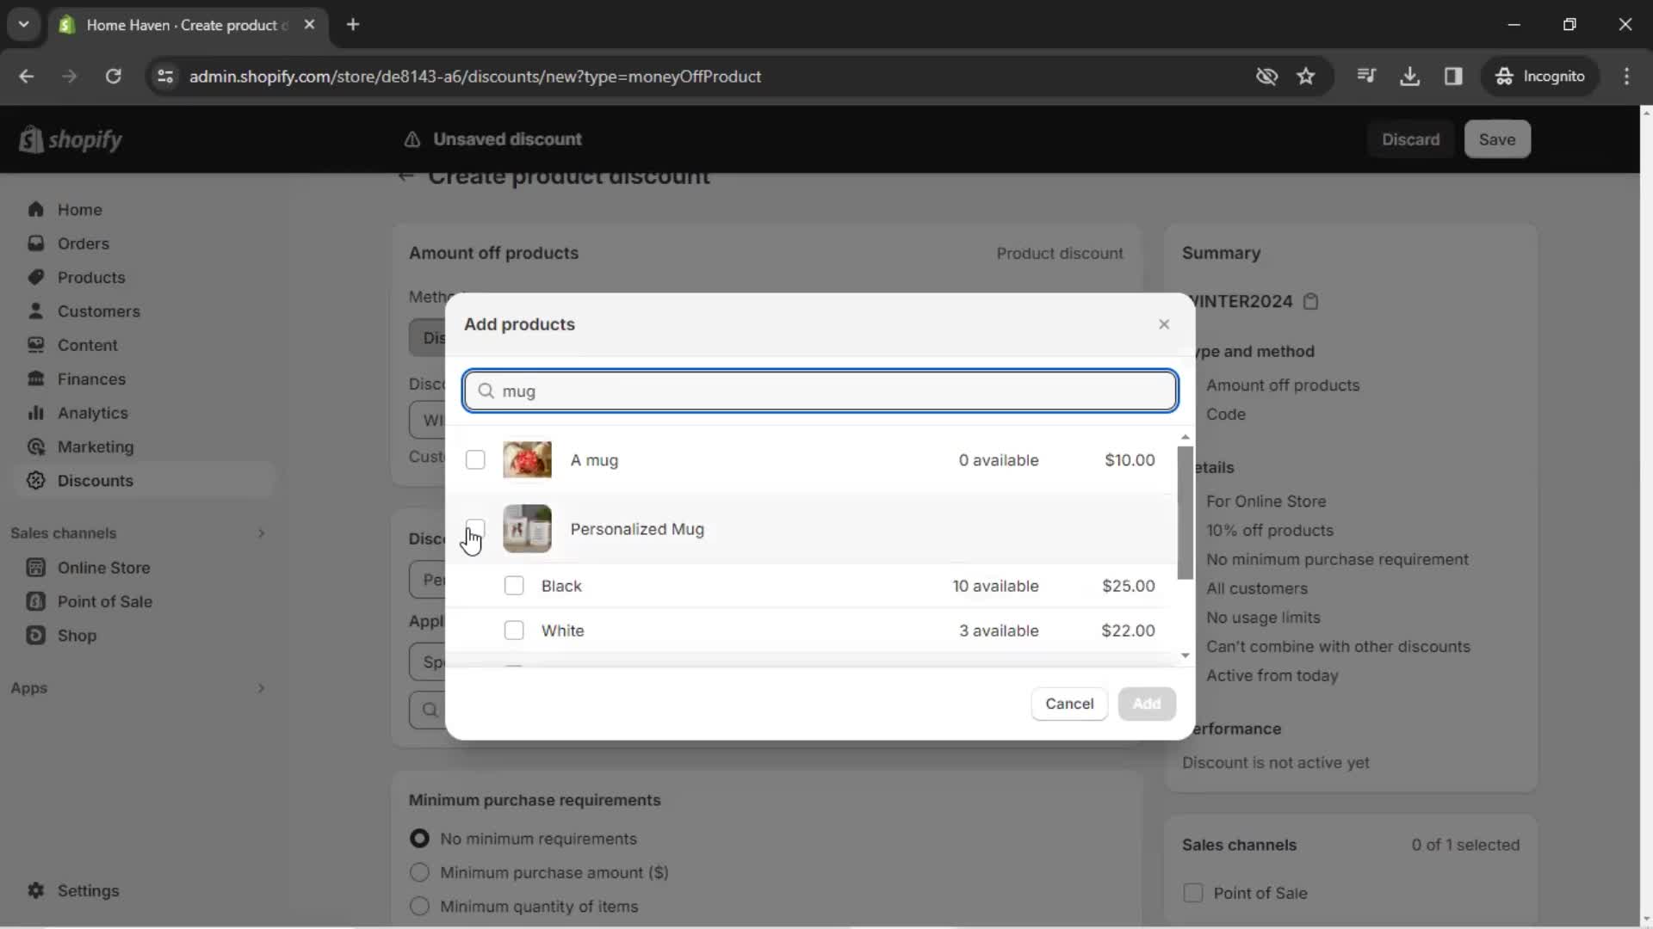
Task: Check the checkbox for A mug product
Action: coord(476,460)
